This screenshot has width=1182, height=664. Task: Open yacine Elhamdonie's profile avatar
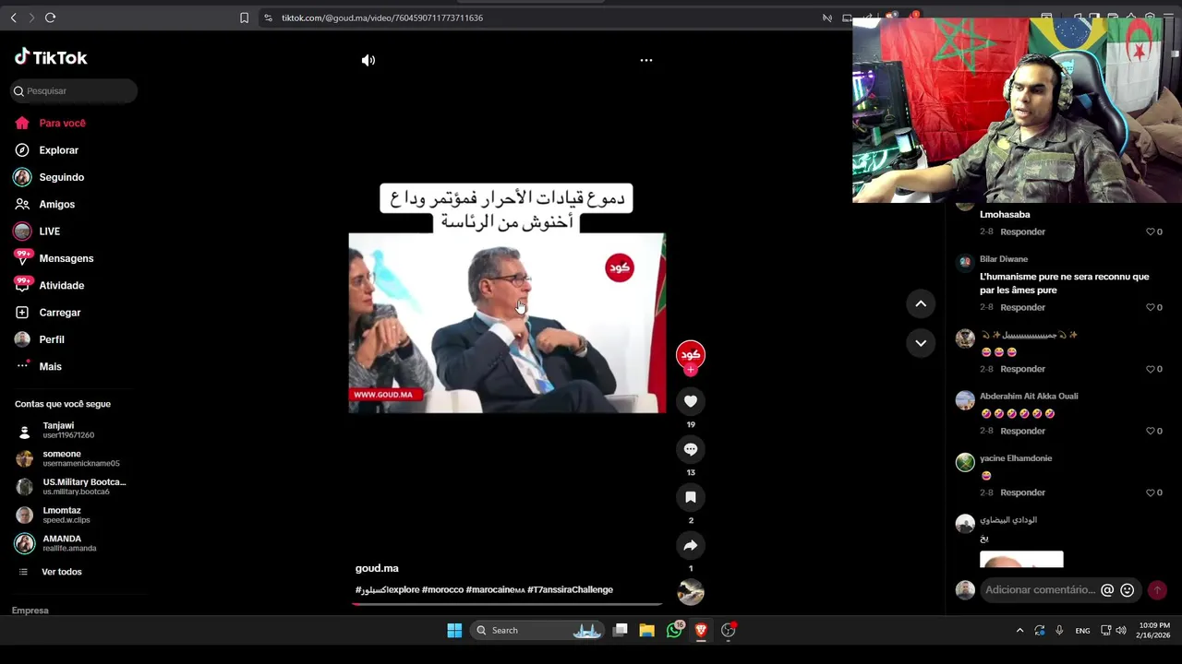(x=965, y=462)
